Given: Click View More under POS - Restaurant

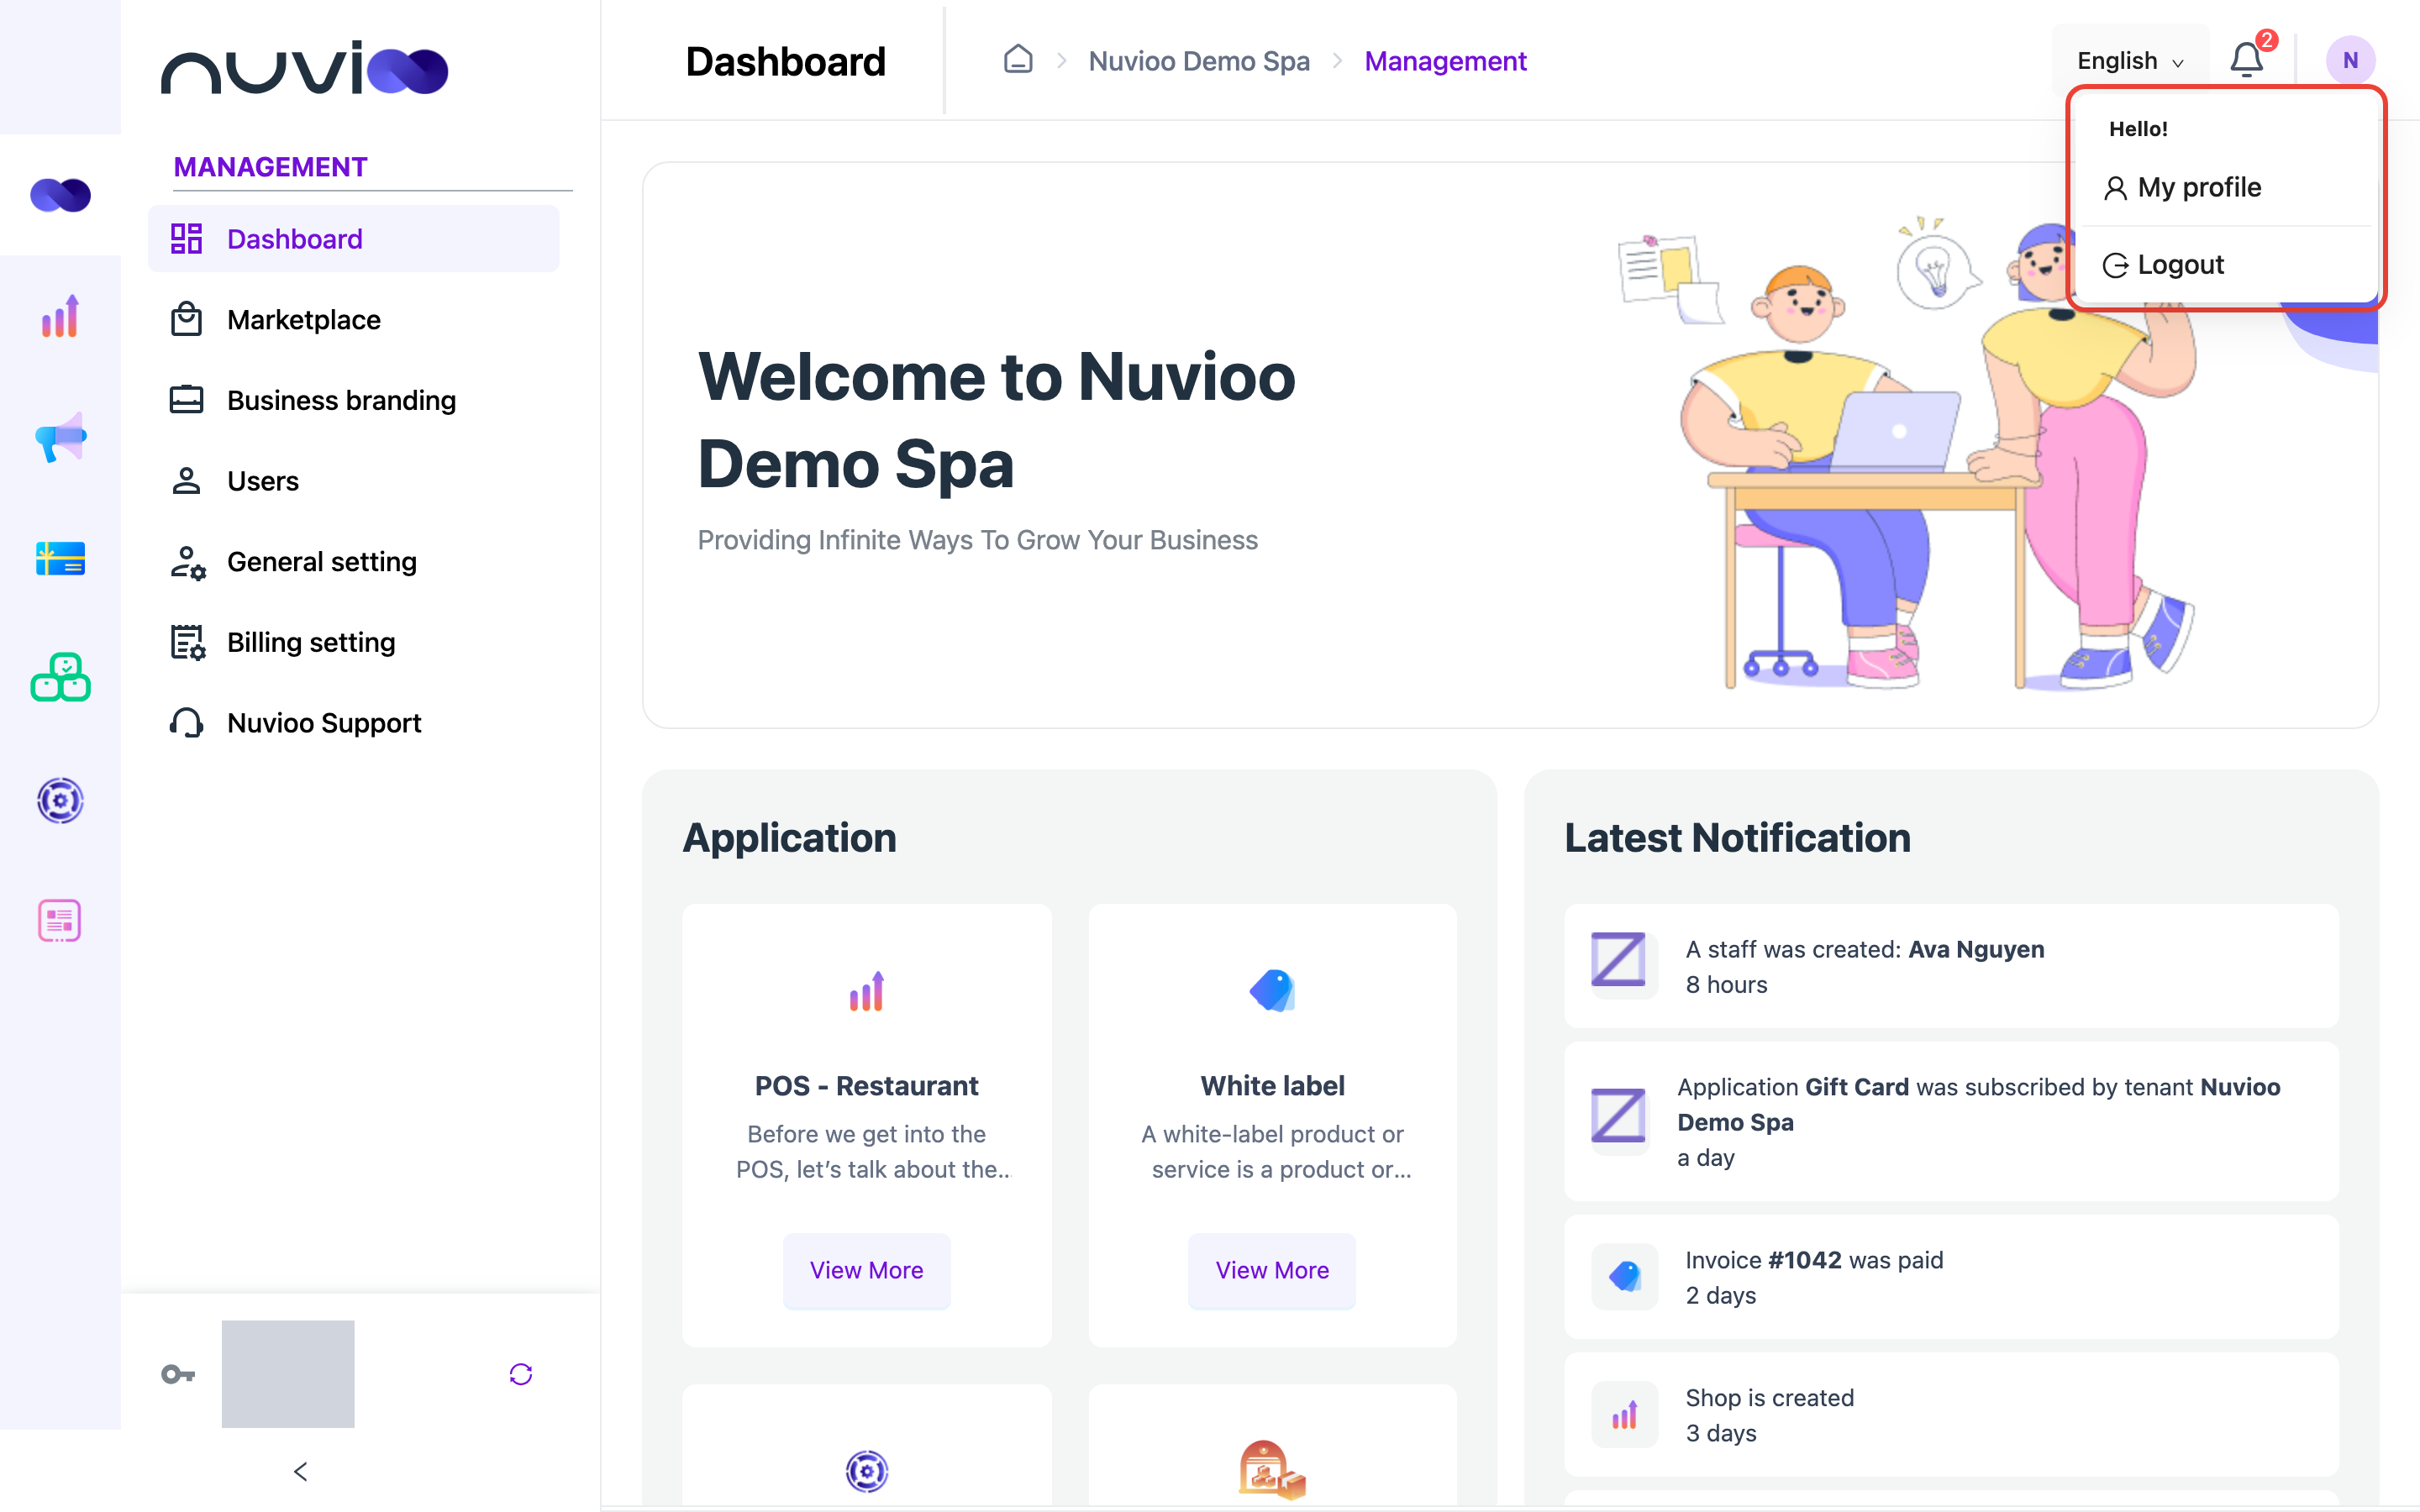Looking at the screenshot, I should point(866,1270).
